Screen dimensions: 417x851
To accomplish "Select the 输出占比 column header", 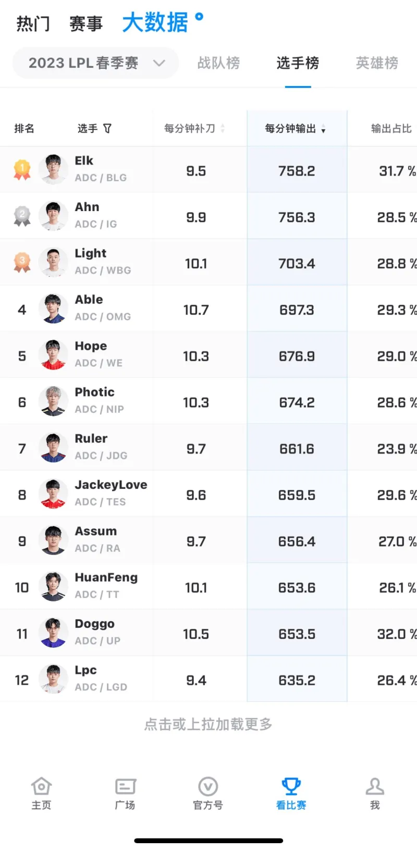I will point(391,128).
